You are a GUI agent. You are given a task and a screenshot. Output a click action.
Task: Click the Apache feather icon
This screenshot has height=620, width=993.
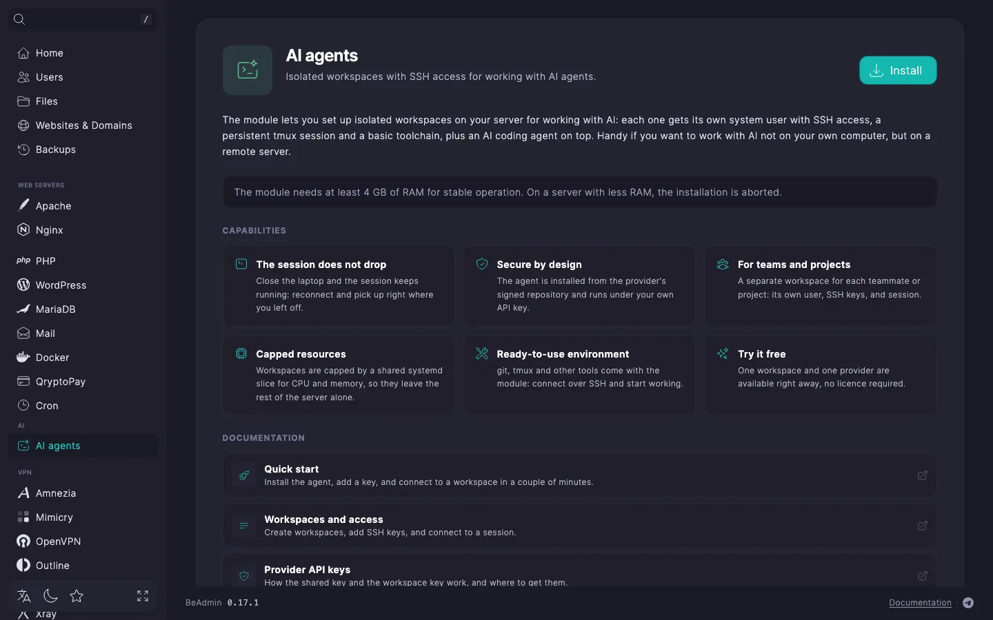pos(23,205)
